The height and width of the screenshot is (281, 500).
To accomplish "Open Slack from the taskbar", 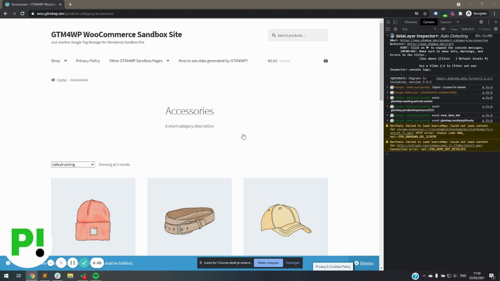I will pyautogui.click(x=57, y=276).
